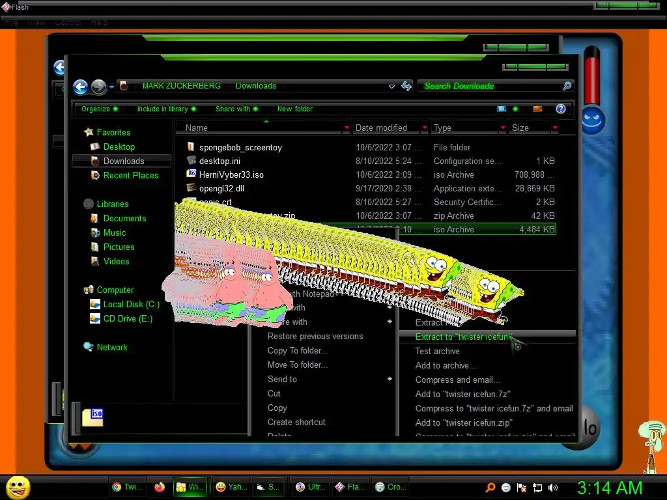Open the Documents library in the sidebar

[124, 218]
